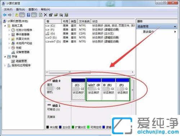The width and height of the screenshot is (180, 136).
Task: Select the (C:) partition block on disk 0
Action: point(78,89)
